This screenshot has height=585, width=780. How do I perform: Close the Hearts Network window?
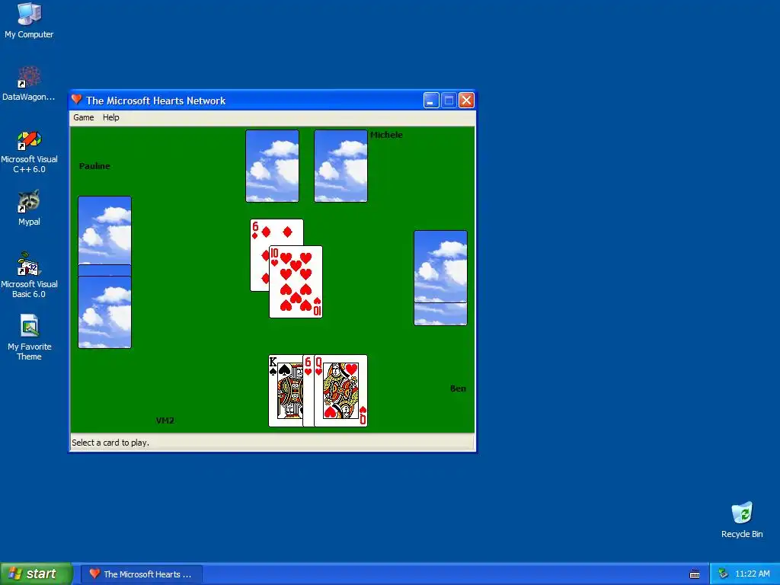pyautogui.click(x=466, y=101)
